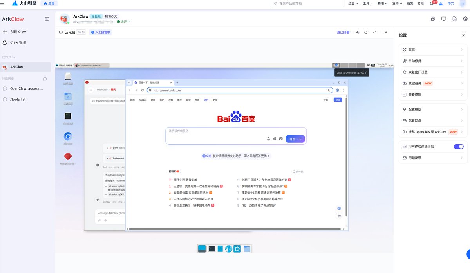The height and width of the screenshot is (273, 470).
Task: Open the settings gear in ArkClaw header
Action: [x=465, y=19]
